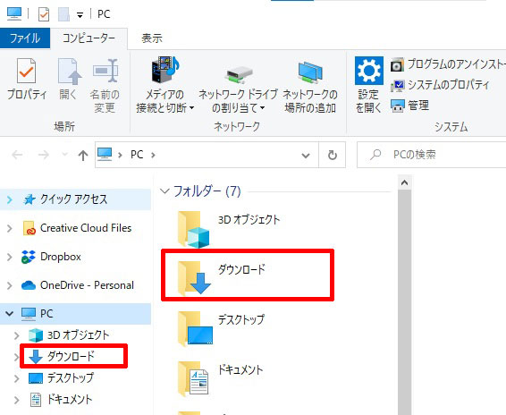Expand the Dropbox tree node

tap(10, 257)
